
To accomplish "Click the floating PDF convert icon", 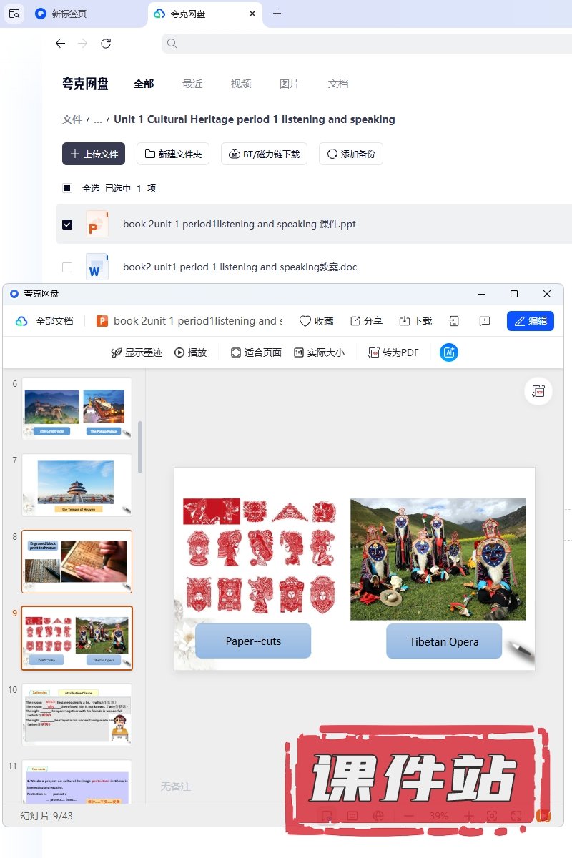I will 538,391.
